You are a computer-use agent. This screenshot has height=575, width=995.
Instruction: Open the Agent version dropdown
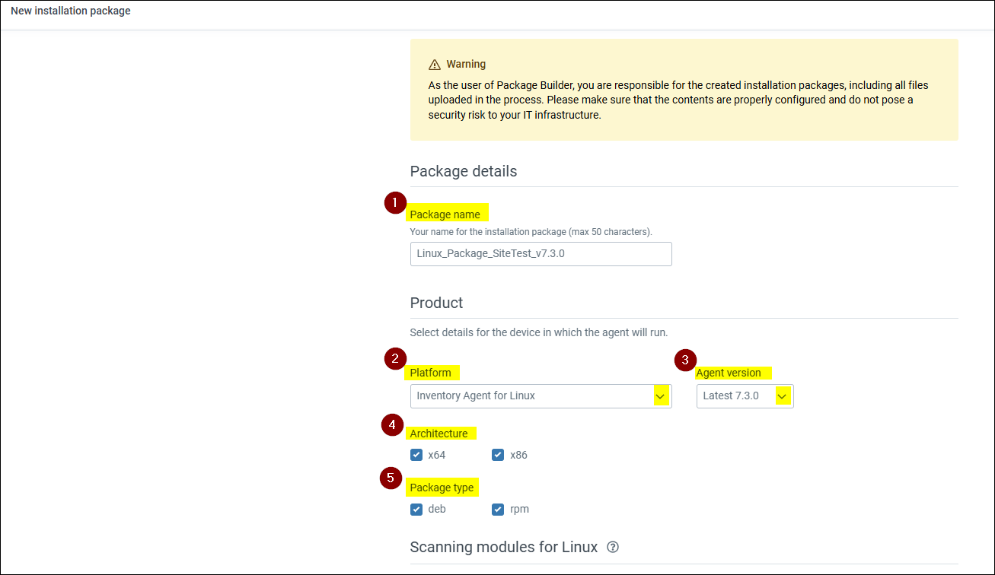(x=745, y=396)
